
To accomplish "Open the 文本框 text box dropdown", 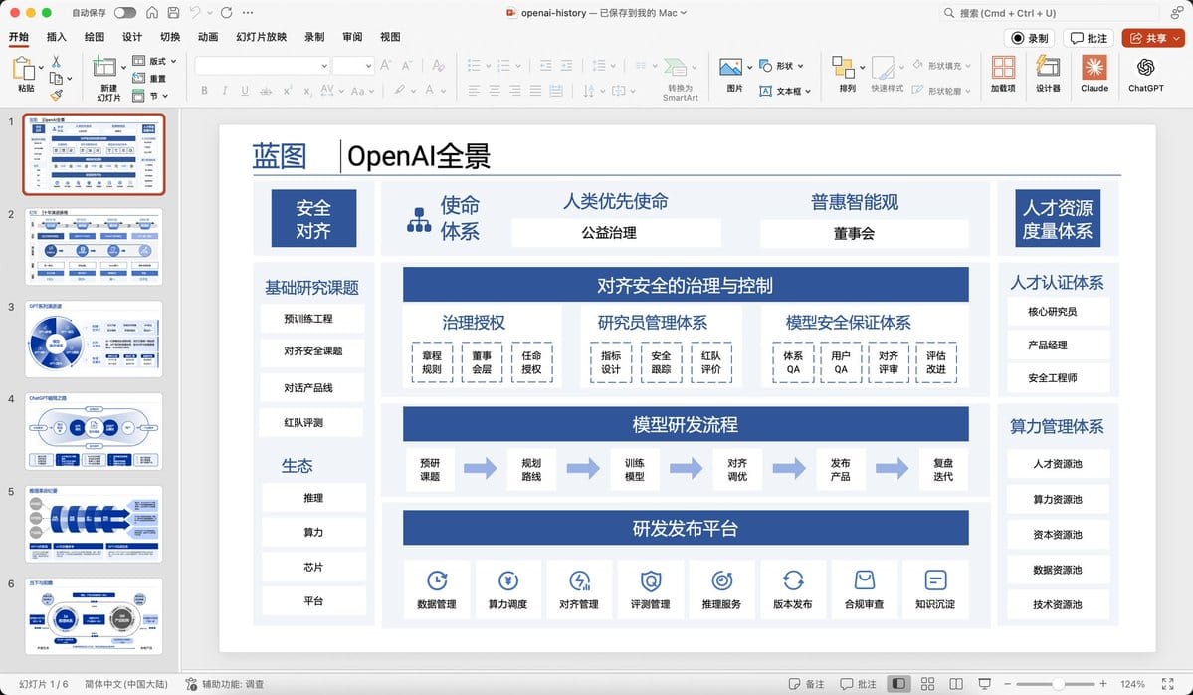I will point(785,91).
